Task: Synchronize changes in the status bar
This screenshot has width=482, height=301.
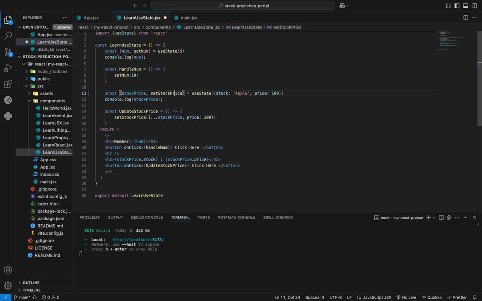Action: [x=35, y=297]
